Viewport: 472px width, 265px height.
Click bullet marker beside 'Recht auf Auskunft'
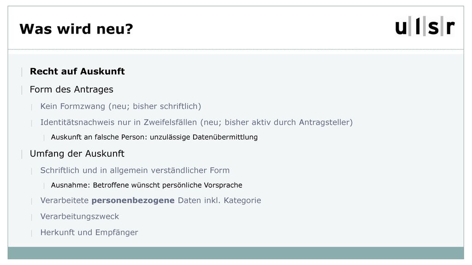point(22,72)
